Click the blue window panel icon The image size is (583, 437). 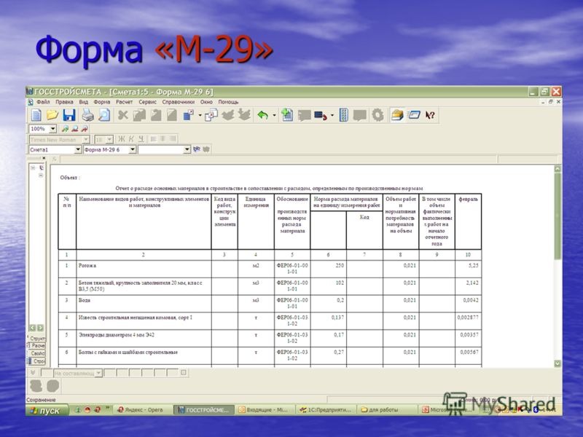[414, 116]
